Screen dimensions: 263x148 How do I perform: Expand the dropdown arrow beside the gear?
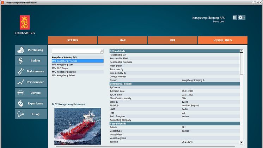click(244, 17)
